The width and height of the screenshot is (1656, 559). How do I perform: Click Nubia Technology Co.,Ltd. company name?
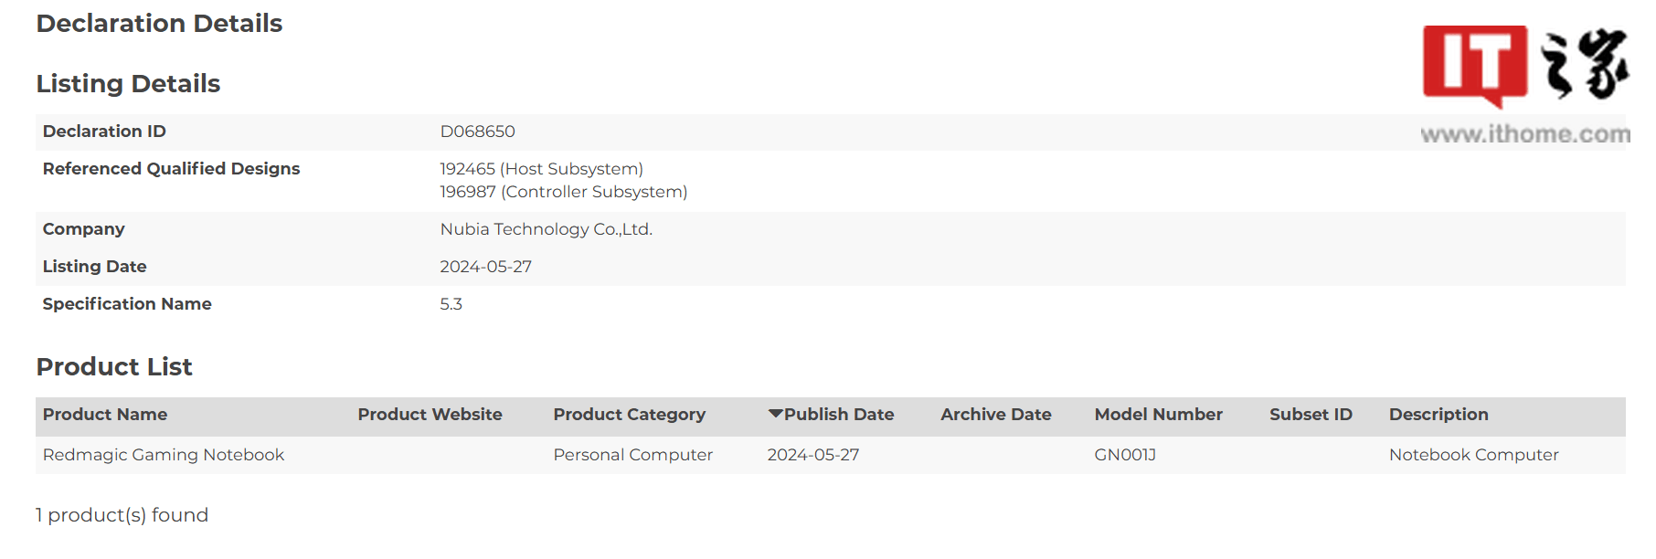(x=546, y=229)
